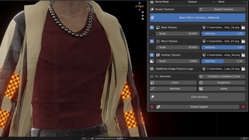Open the Blend Mode Opaque dropdown
This screenshot has height=140, width=249.
click(201, 2)
